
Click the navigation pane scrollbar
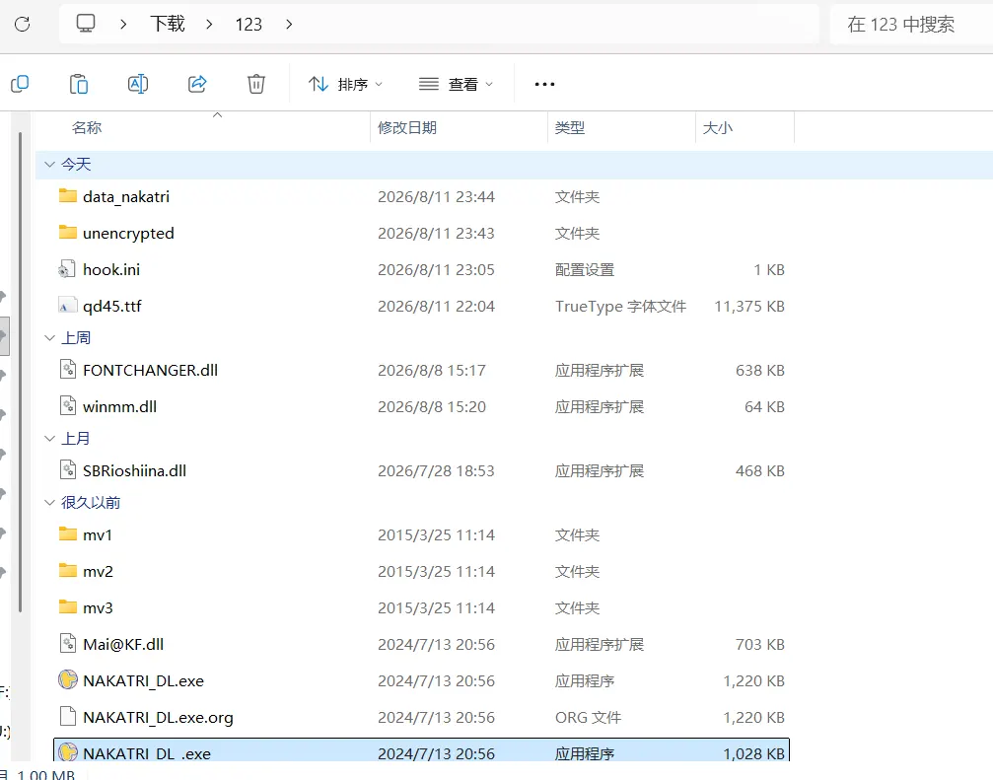point(21,373)
